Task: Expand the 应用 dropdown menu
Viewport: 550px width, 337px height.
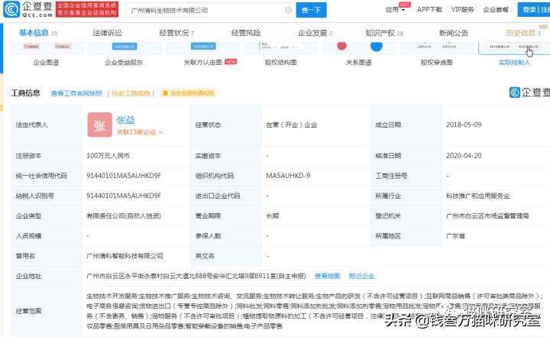Action: point(396,10)
